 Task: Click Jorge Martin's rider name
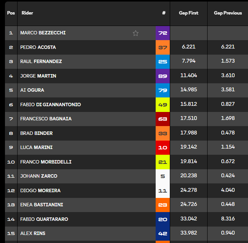tap(38, 76)
